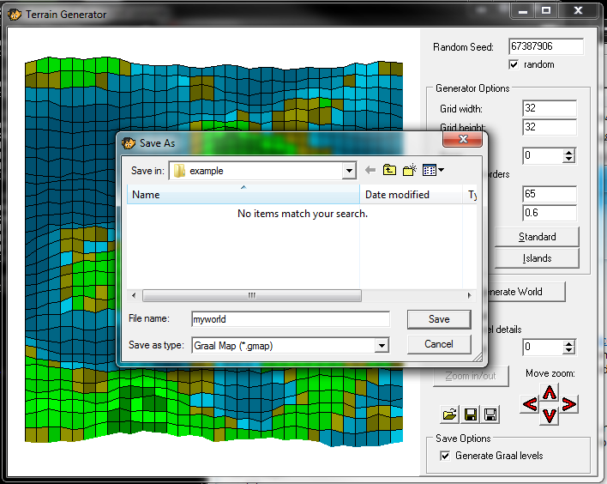Click Cancel in Save As dialog
Viewport: 607px width, 484px height.
(439, 344)
